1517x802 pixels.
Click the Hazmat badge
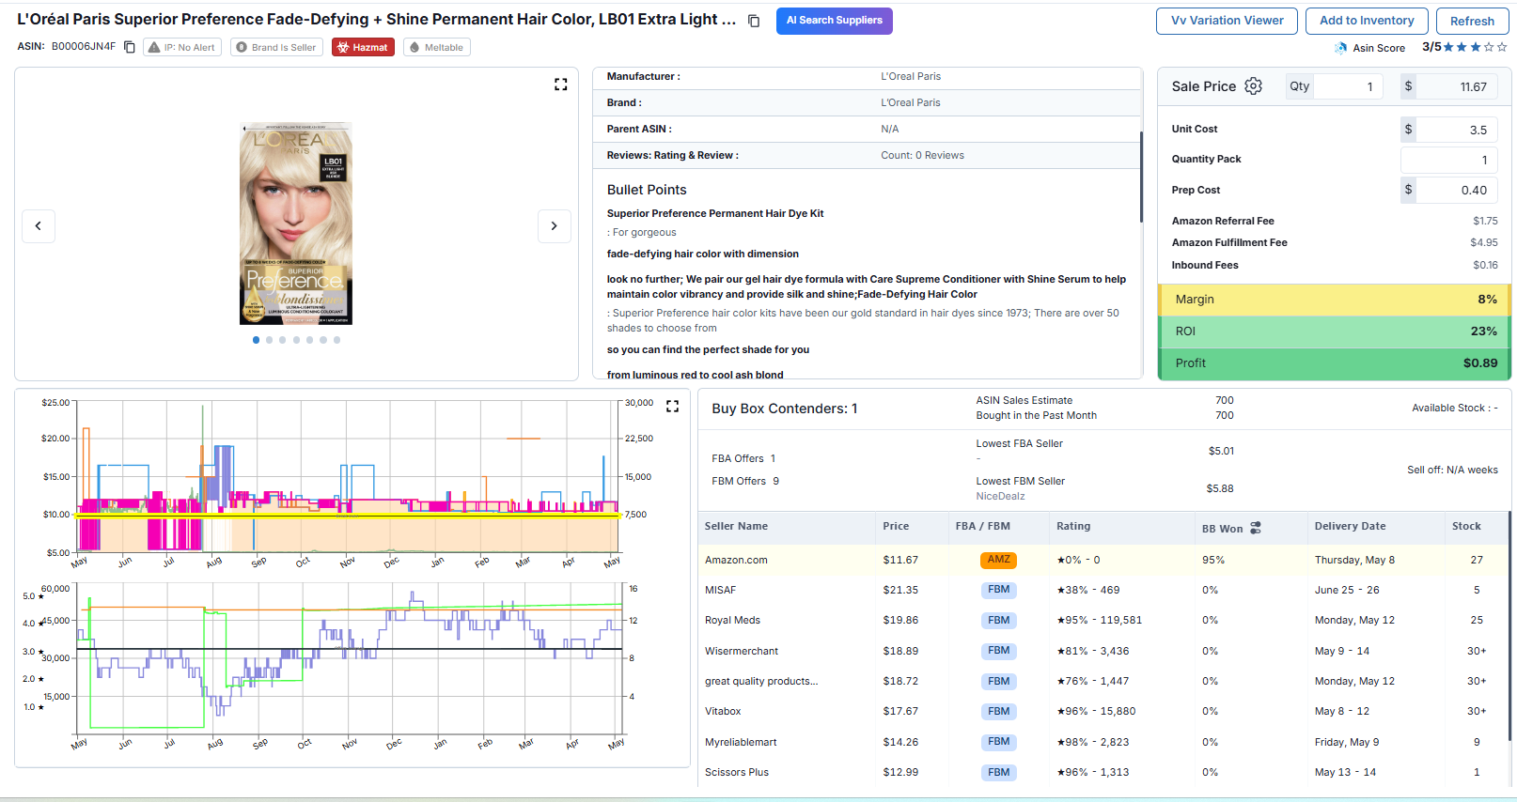[363, 47]
